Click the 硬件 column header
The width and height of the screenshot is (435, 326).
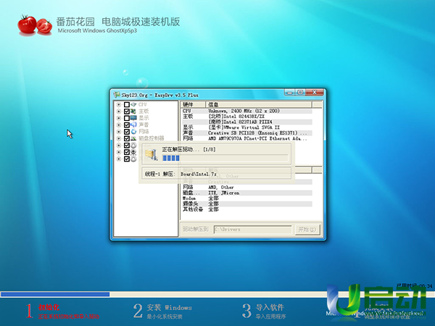(193, 104)
